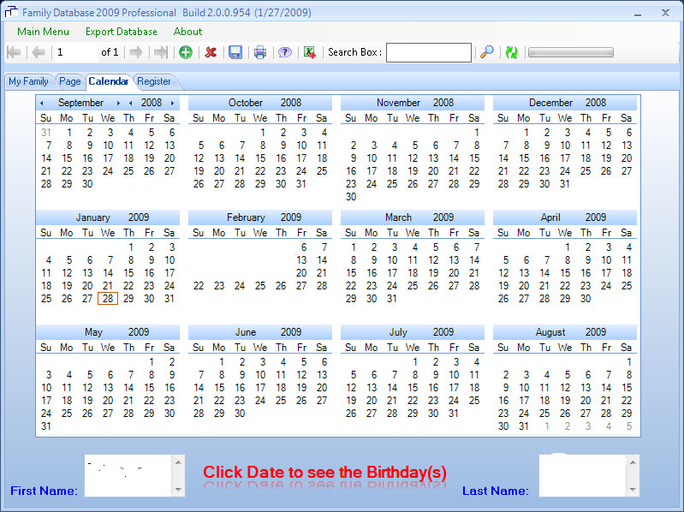Decrease year arrow before 2008
Viewport: 684px width, 512px height.
(x=131, y=104)
